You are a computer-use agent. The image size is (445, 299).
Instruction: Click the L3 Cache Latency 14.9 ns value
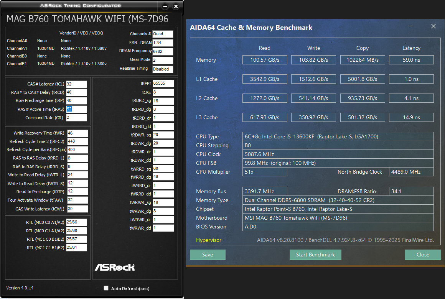(411, 117)
